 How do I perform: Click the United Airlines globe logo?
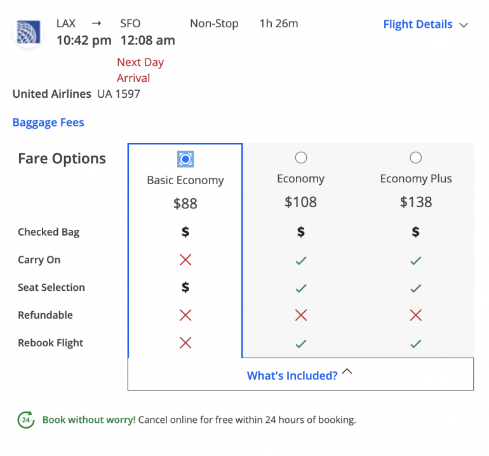click(x=29, y=32)
